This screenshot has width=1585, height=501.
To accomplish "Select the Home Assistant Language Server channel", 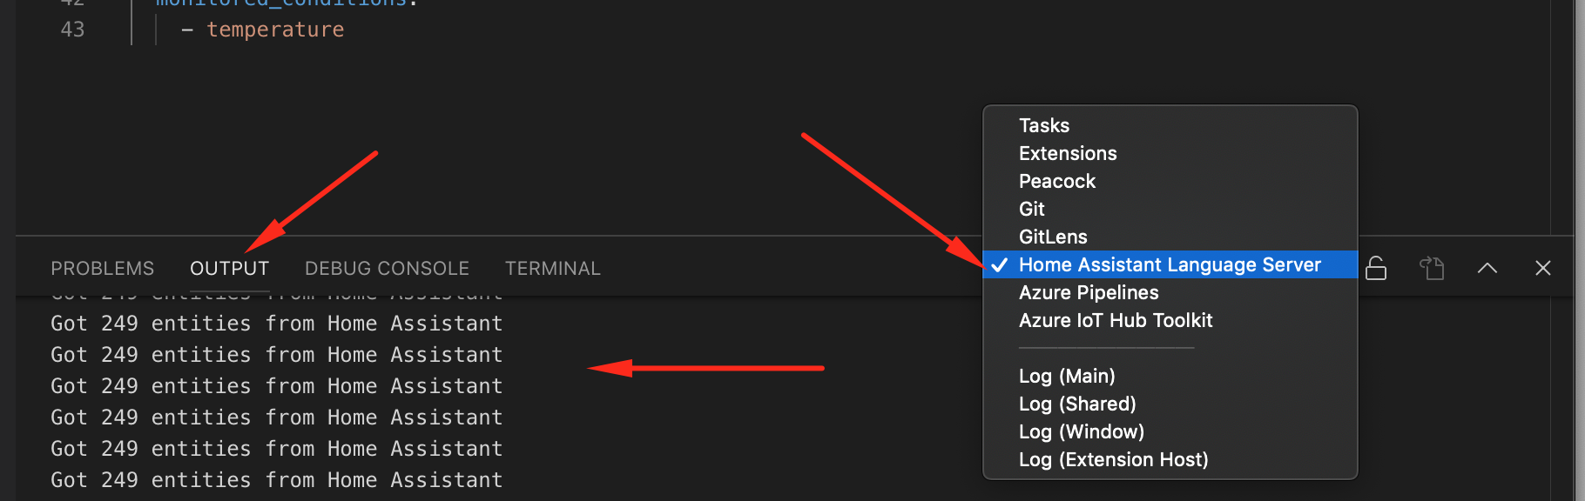I will (1168, 265).
